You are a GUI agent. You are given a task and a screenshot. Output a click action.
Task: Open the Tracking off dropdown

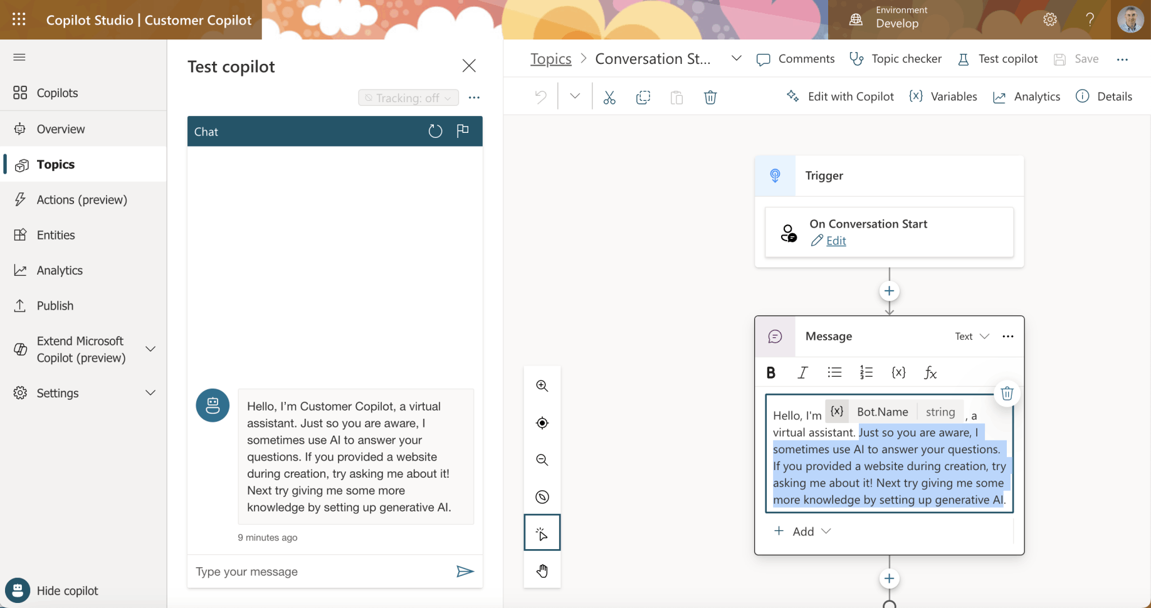point(409,98)
